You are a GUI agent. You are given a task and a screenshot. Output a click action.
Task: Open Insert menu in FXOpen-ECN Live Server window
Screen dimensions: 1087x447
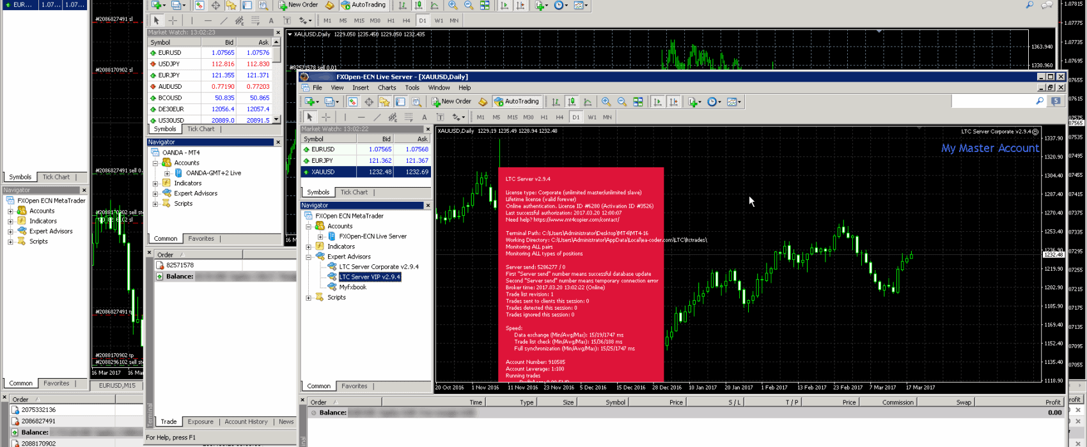tap(361, 87)
